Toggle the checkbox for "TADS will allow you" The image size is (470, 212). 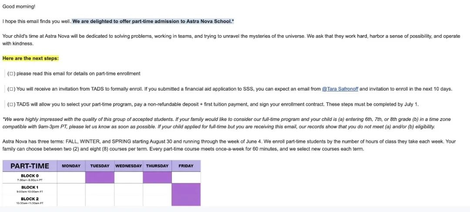(12, 104)
